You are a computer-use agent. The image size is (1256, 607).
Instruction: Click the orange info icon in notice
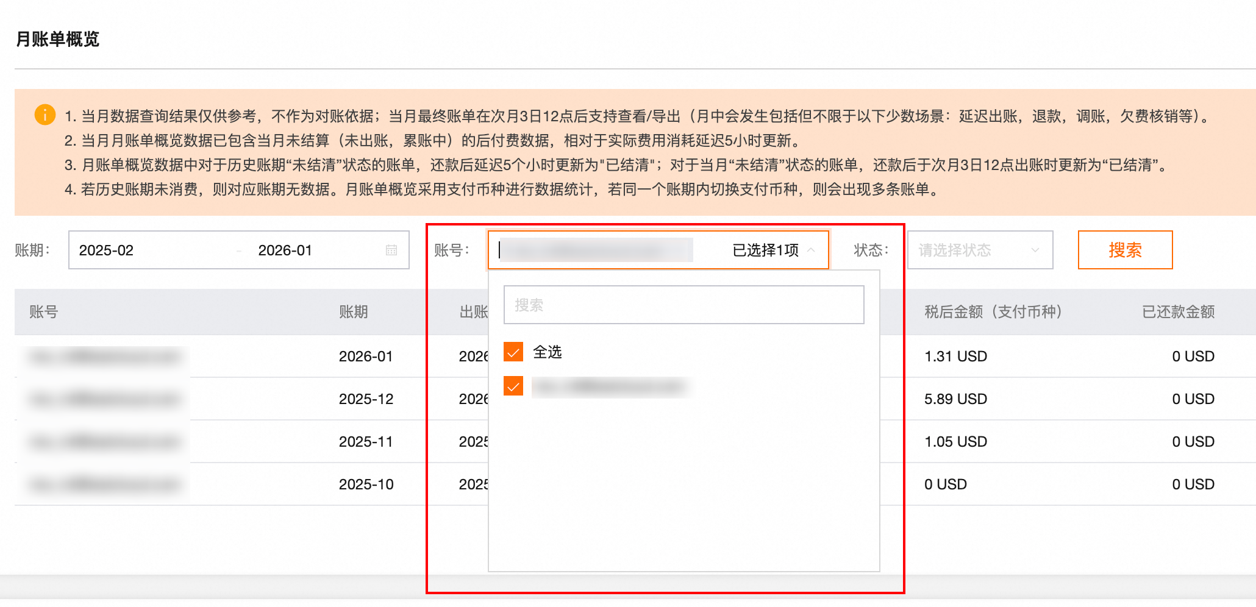coord(45,115)
